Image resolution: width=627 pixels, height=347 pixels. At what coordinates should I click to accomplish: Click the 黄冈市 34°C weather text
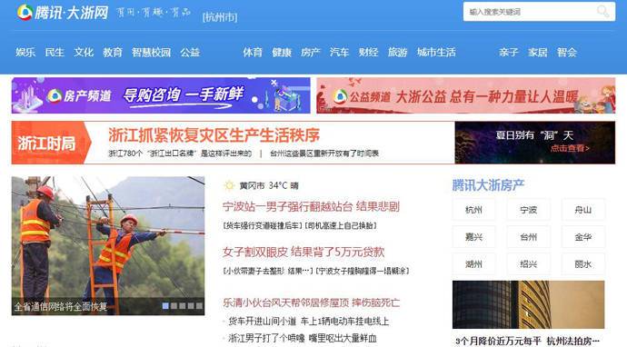tap(269, 185)
